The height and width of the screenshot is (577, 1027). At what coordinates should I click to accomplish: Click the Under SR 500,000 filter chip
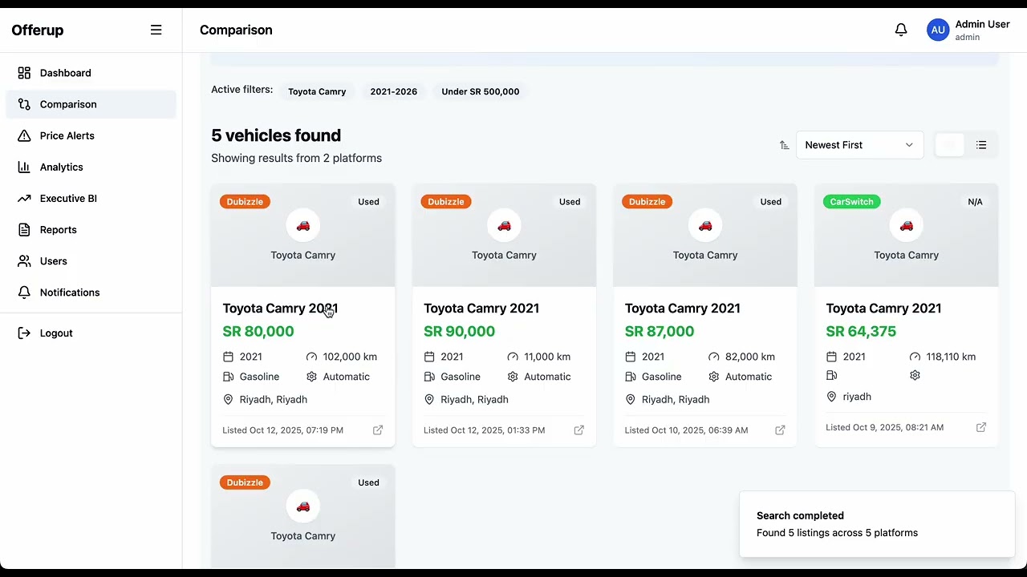480,91
